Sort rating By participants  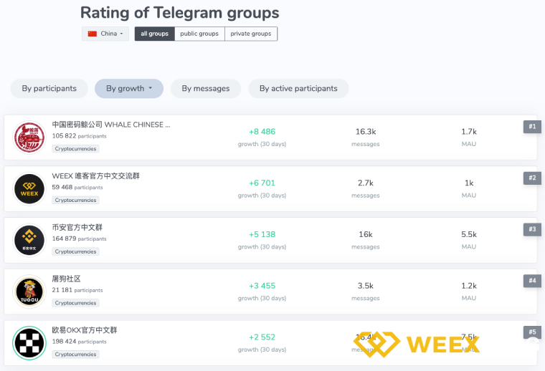[x=49, y=89]
